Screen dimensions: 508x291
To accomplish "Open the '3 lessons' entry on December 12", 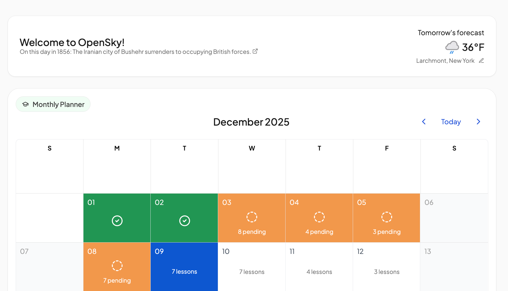I will tap(387, 272).
